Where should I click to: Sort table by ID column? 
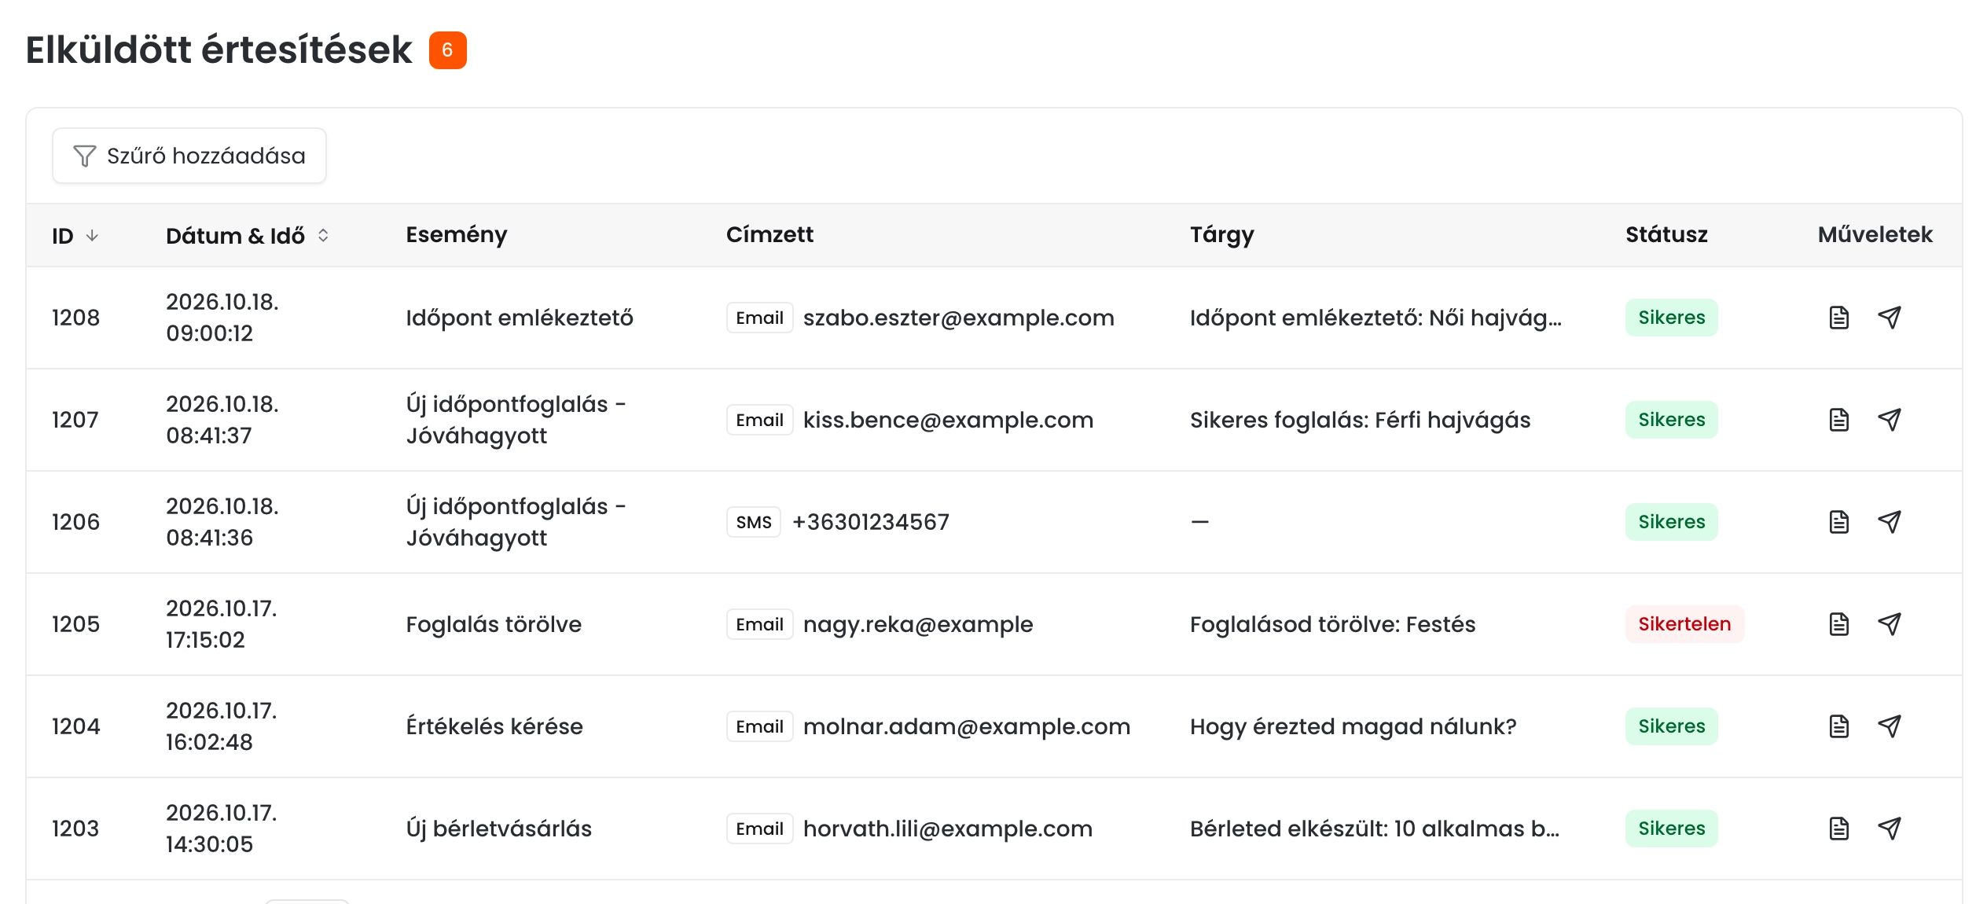coord(75,235)
